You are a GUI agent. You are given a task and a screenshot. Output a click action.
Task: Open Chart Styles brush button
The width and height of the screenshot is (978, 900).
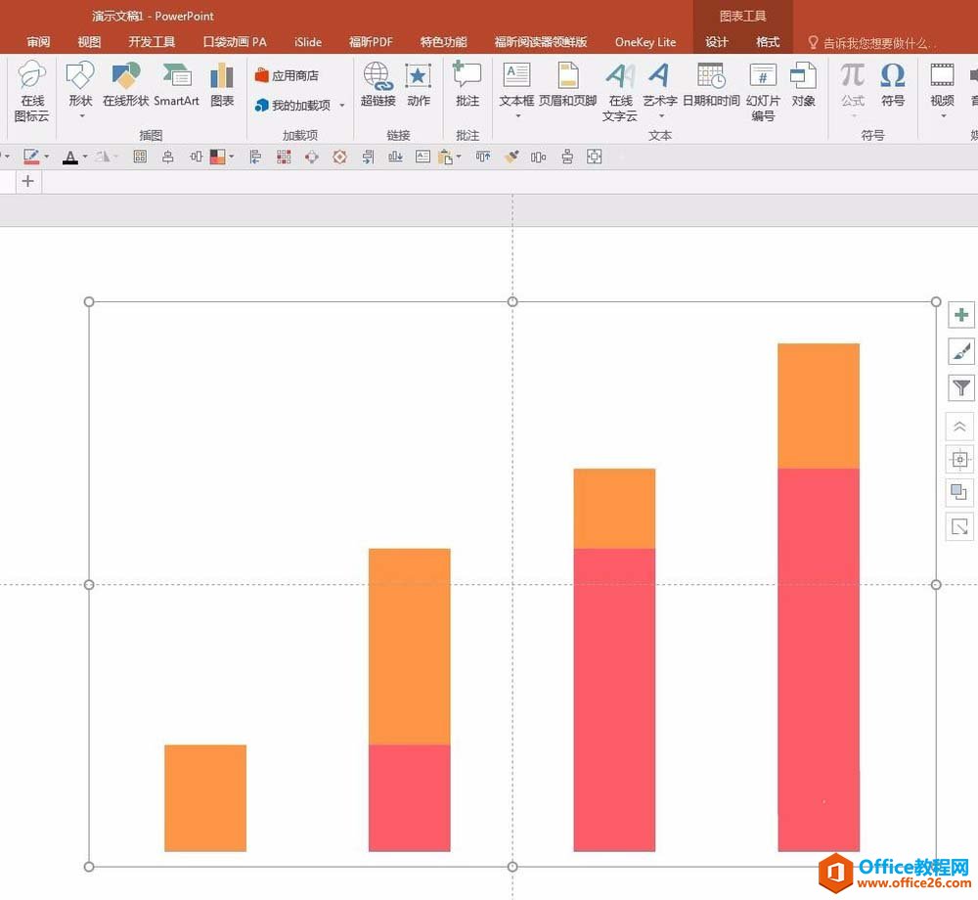960,351
